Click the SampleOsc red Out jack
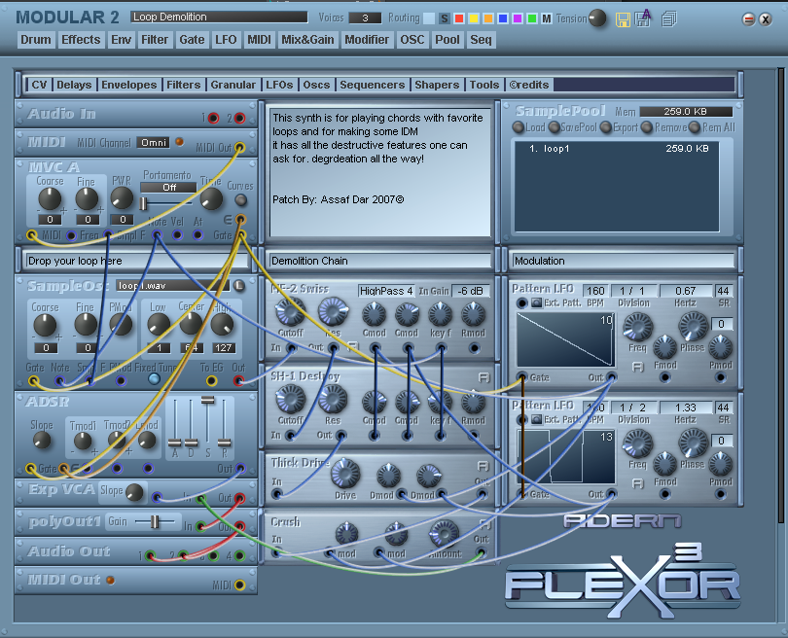This screenshot has width=788, height=638. point(238,381)
